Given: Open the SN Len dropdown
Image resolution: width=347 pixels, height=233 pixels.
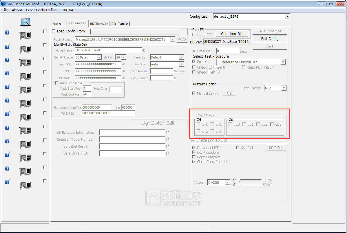Looking at the screenshot, I should click(124, 57).
